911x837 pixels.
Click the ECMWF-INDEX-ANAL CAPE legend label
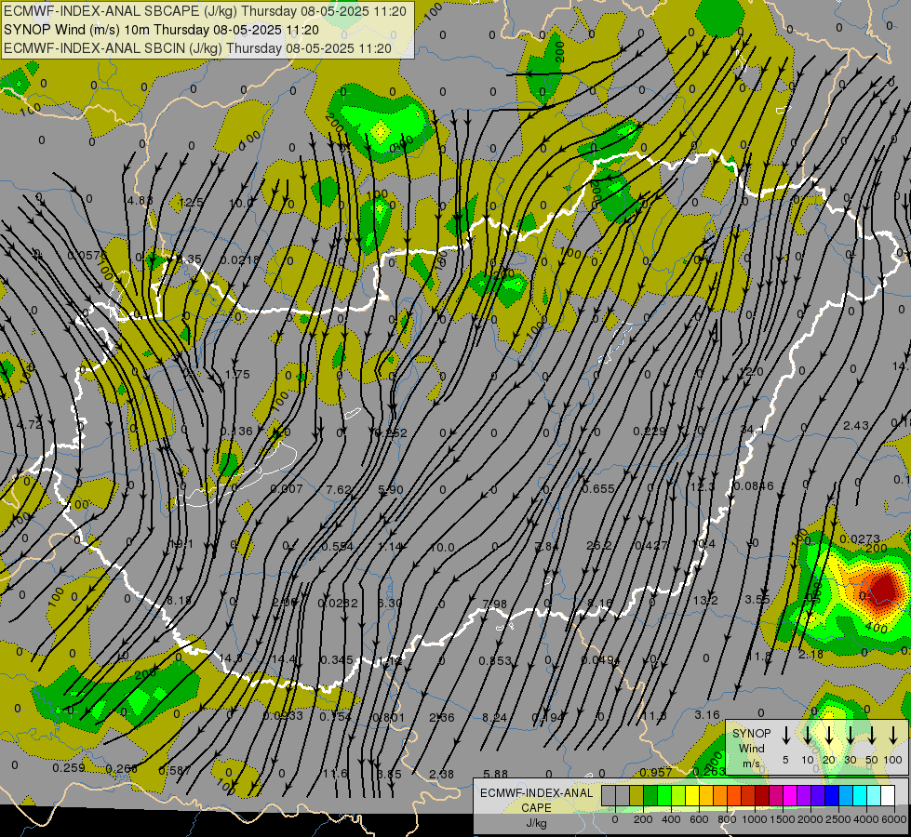pyautogui.click(x=536, y=800)
